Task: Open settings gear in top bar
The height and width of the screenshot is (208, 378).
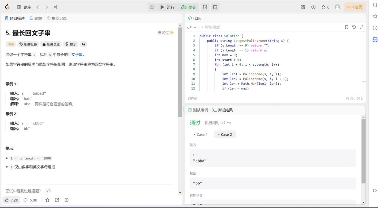Action: [x=314, y=7]
